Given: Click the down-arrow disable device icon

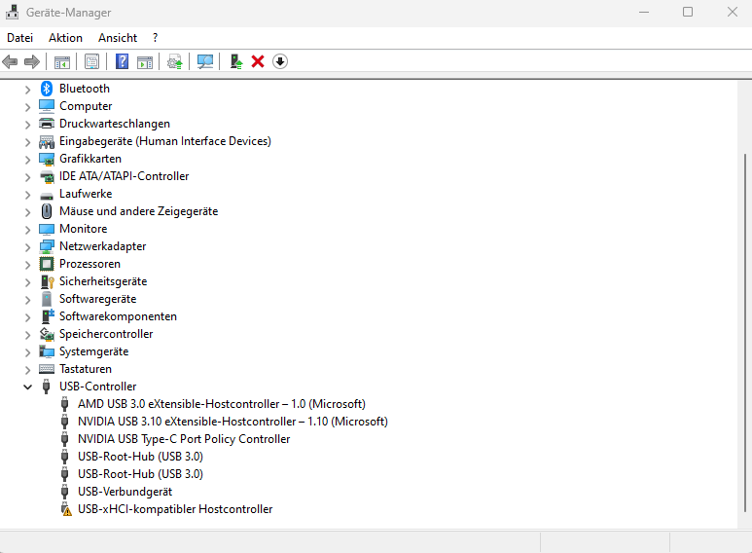Looking at the screenshot, I should 280,61.
